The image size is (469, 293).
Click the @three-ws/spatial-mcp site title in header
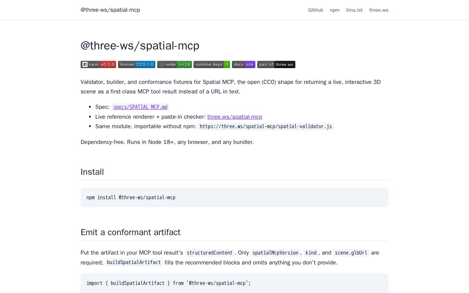click(110, 10)
